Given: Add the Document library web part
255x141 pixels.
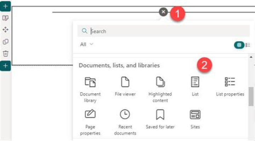Looking at the screenshot, I should (90, 90).
